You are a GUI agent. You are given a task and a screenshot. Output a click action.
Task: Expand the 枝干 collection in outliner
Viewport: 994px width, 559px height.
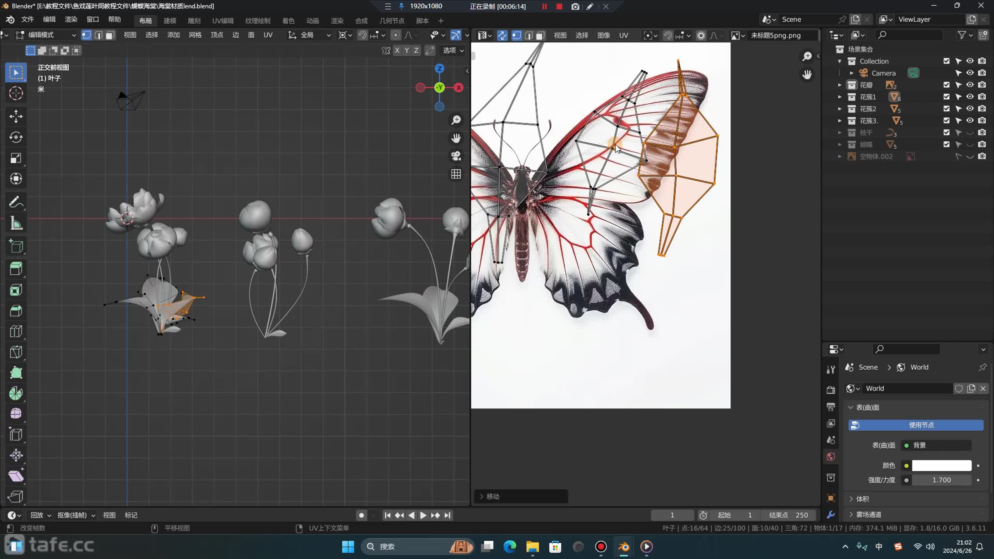[839, 133]
